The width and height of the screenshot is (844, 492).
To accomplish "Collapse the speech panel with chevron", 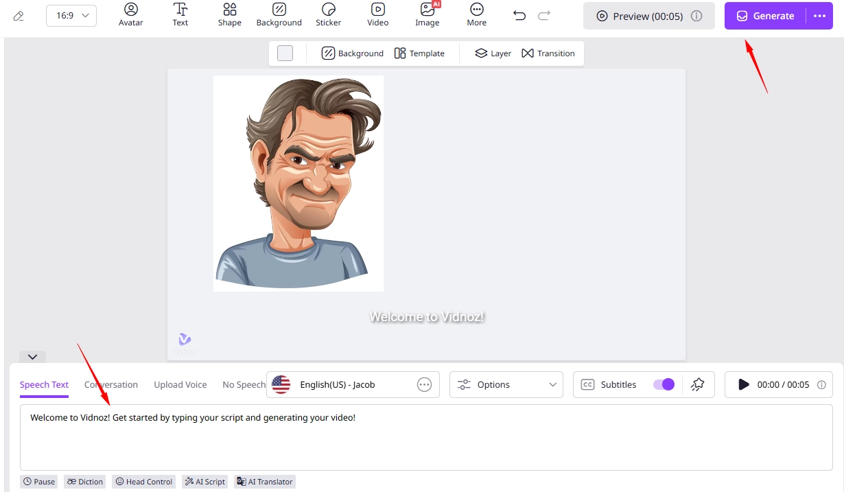I will click(x=32, y=357).
